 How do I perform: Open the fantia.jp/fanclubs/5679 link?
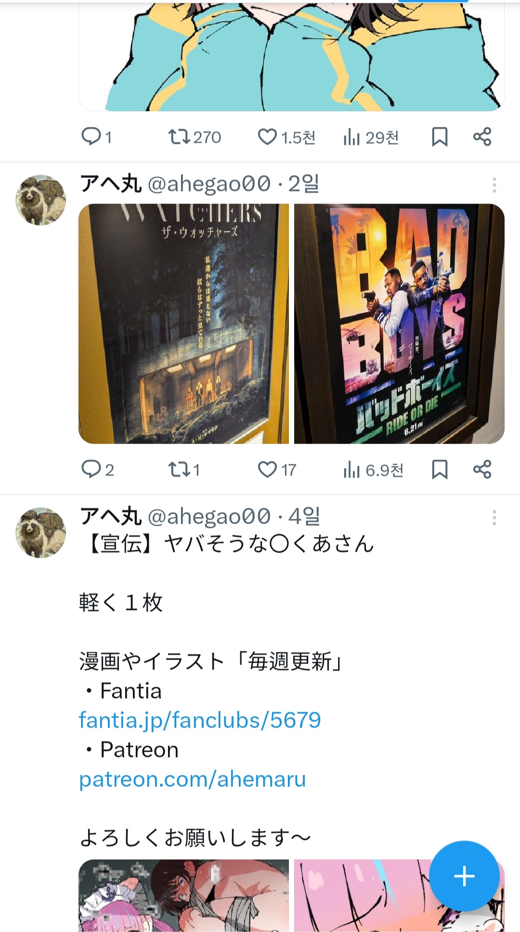coord(200,720)
